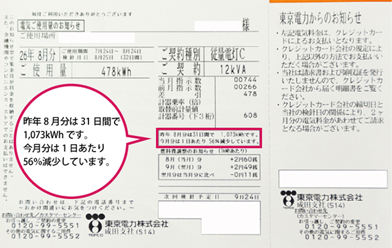Click the 26年 8月分 billing month label
Screen dimensions: 392x248
[38, 55]
